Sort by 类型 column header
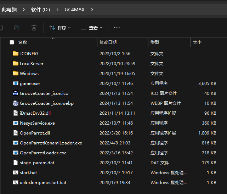 155,42
